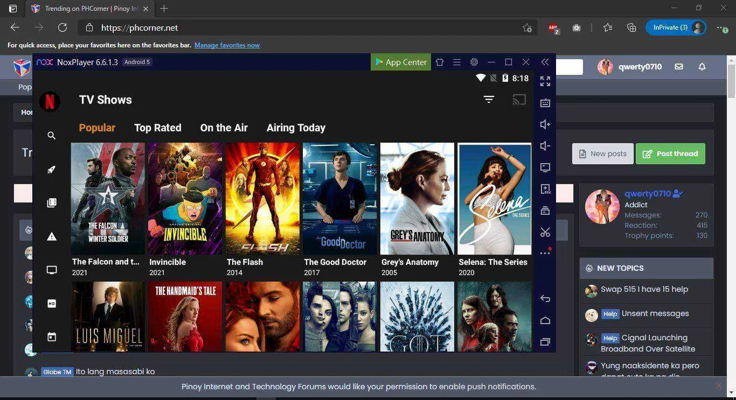Refresh the browser page

pyautogui.click(x=63, y=27)
